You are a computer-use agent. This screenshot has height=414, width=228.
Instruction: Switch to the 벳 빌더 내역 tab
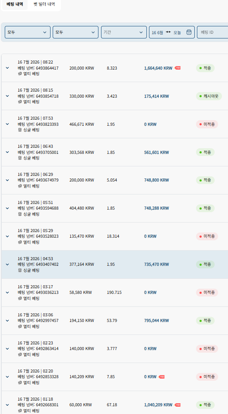[x=44, y=4]
